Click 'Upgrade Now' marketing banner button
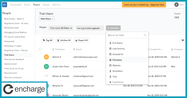The width and height of the screenshot is (187, 98). 144,5
